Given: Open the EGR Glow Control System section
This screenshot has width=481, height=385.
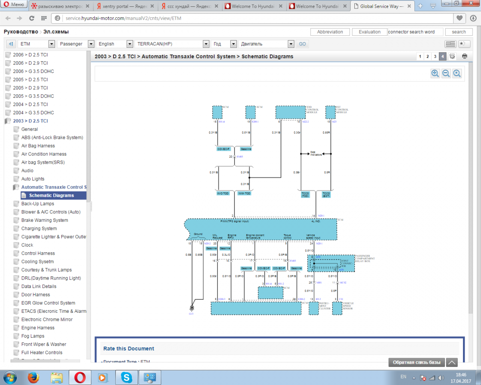Looking at the screenshot, I should (48, 303).
